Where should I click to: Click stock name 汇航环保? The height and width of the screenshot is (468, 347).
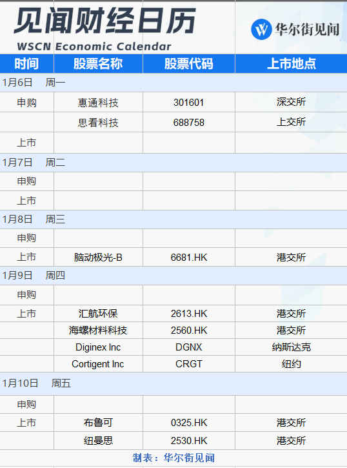click(x=98, y=313)
